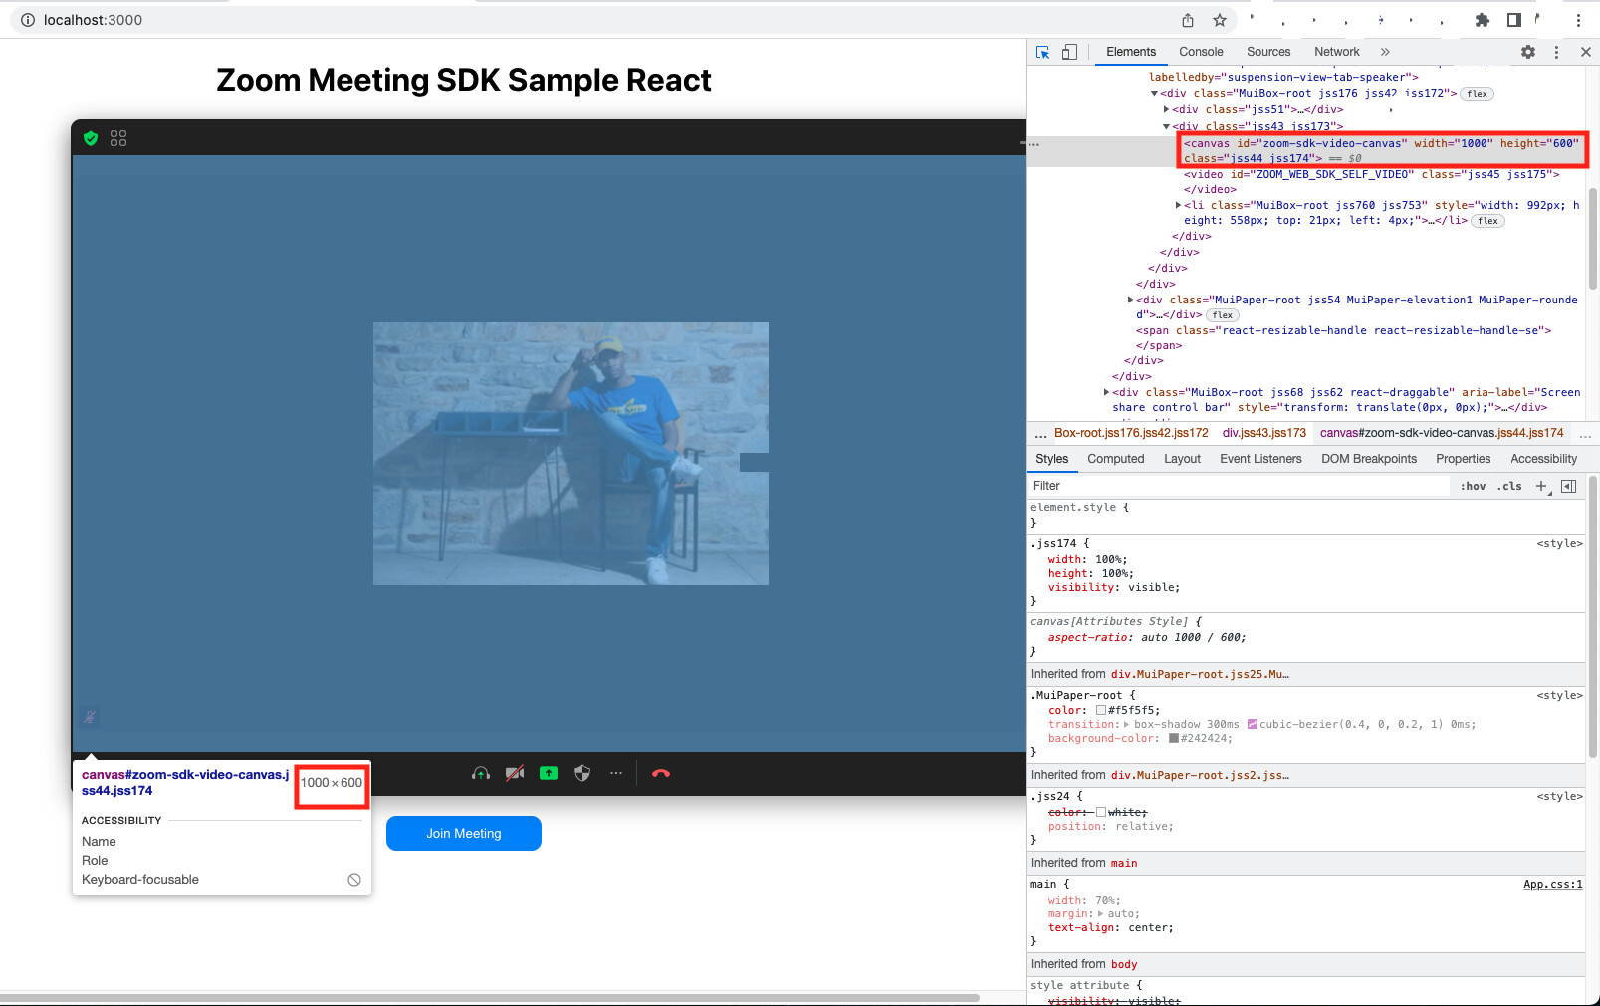Click the white color swatch in .jss24
Screen dimensions: 1600x1006
[x=1101, y=812]
